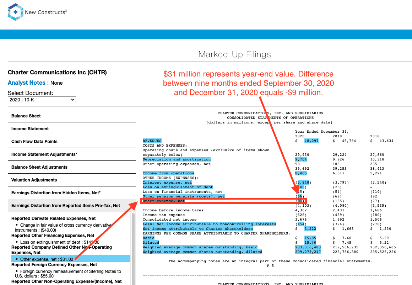Collapse Earnings Distortion from Reported Items Pre-Tax
412x285 pixels.
72,206
